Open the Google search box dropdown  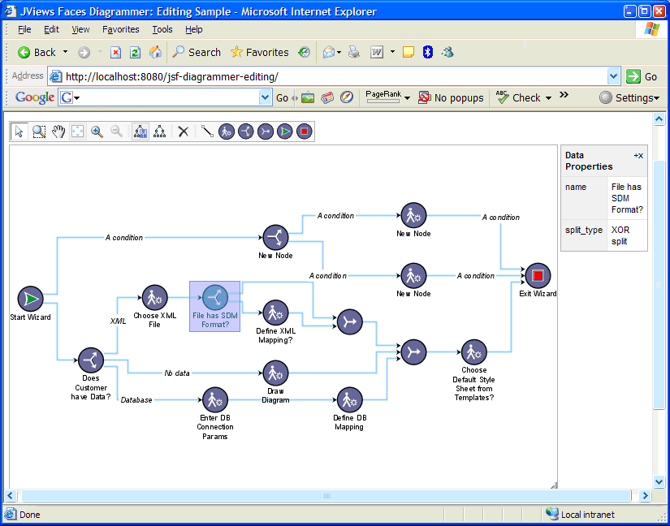point(266,97)
